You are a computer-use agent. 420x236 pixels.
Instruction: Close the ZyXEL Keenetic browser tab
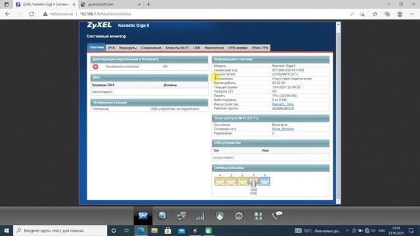[x=74, y=5]
